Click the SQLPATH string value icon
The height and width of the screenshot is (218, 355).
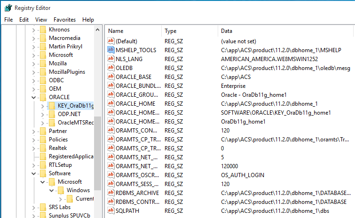click(x=110, y=210)
